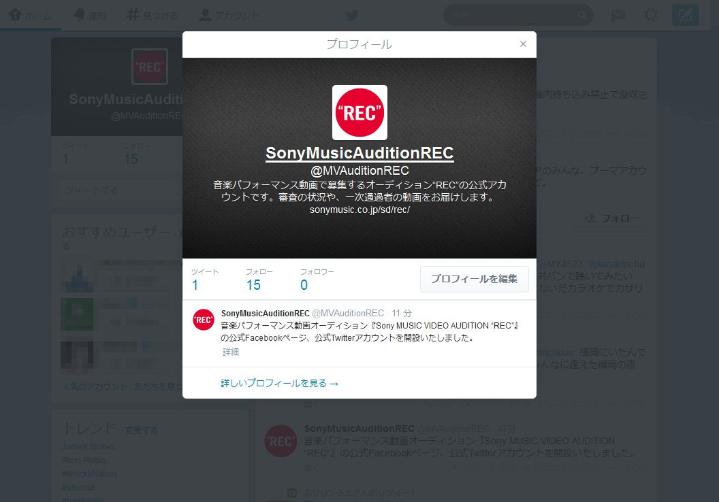The width and height of the screenshot is (719, 502).
Task: View the フォロワー count of 0
Action: (317, 280)
